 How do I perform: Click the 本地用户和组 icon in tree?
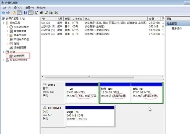pos(11,39)
